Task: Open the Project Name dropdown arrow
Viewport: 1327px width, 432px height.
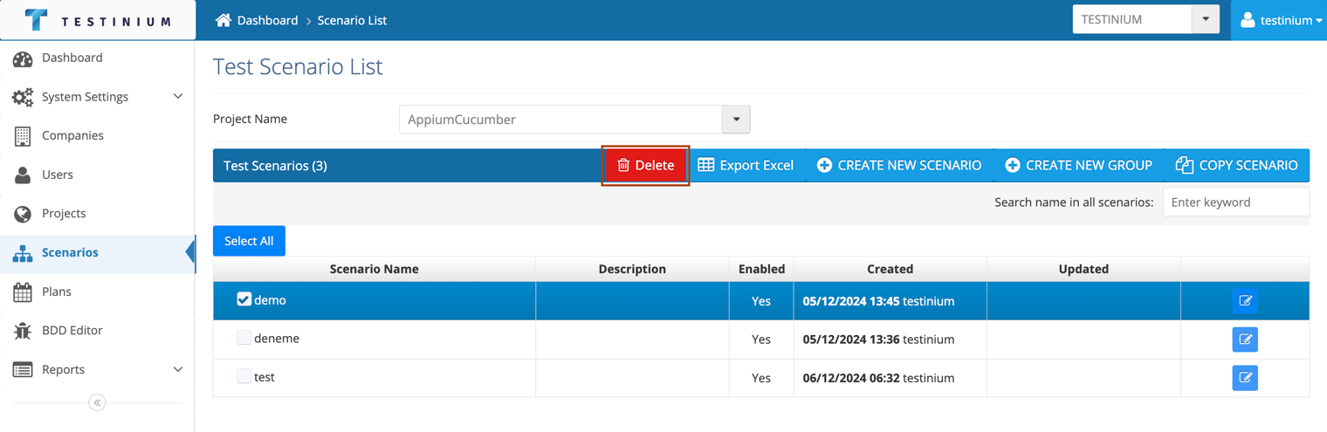Action: point(736,120)
